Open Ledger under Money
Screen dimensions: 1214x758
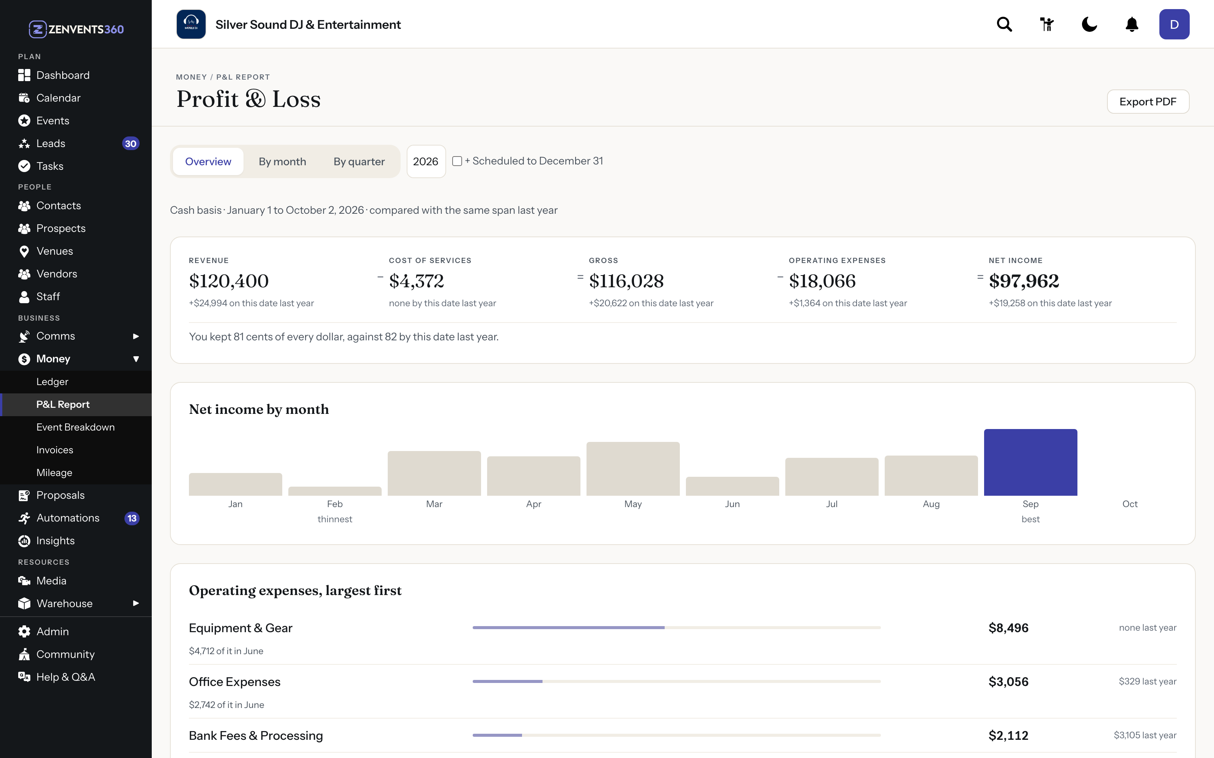[x=76, y=382]
